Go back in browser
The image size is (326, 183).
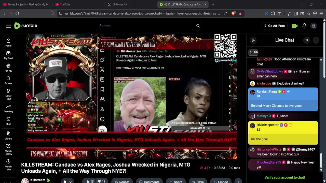coord(5,13)
